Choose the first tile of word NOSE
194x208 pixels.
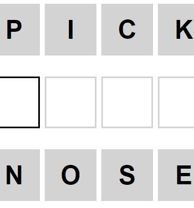coord(20,175)
